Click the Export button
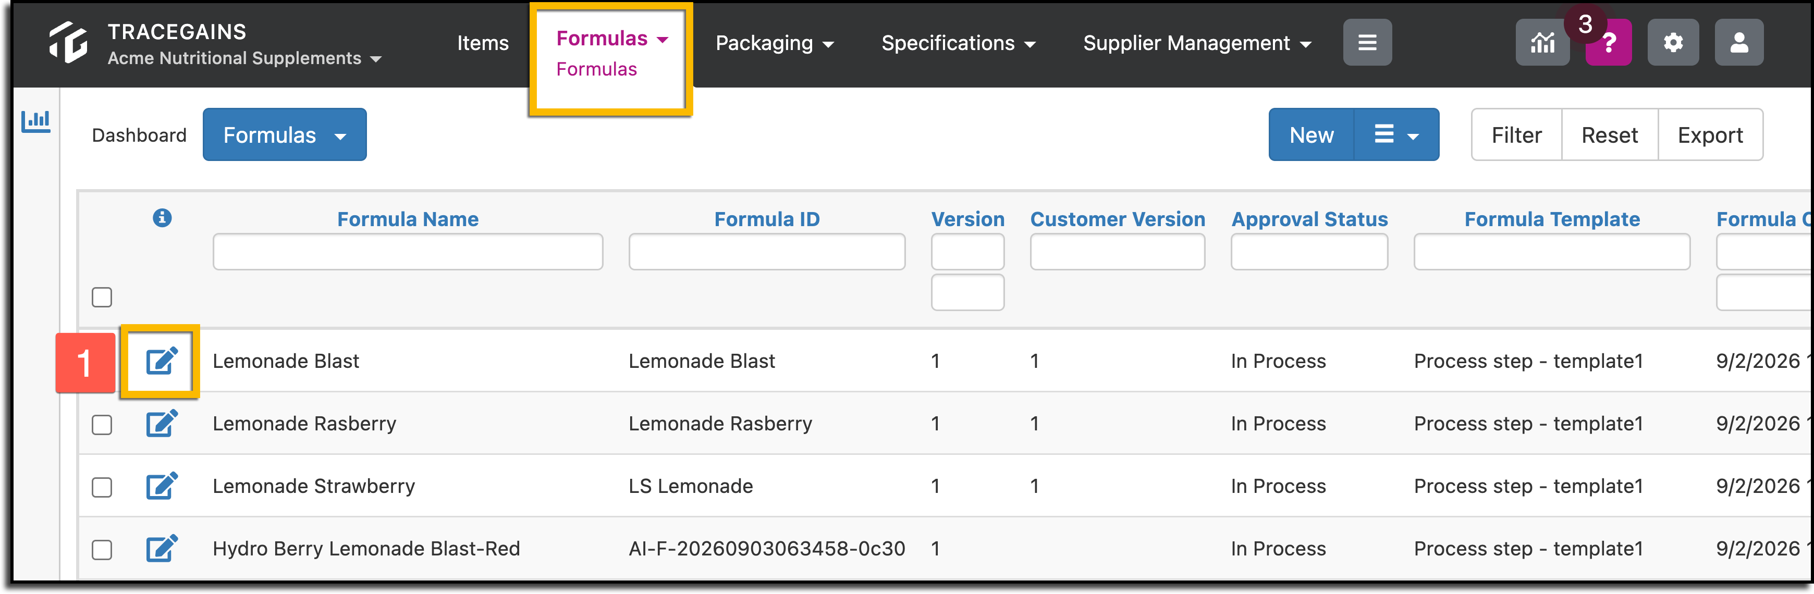 coord(1710,134)
